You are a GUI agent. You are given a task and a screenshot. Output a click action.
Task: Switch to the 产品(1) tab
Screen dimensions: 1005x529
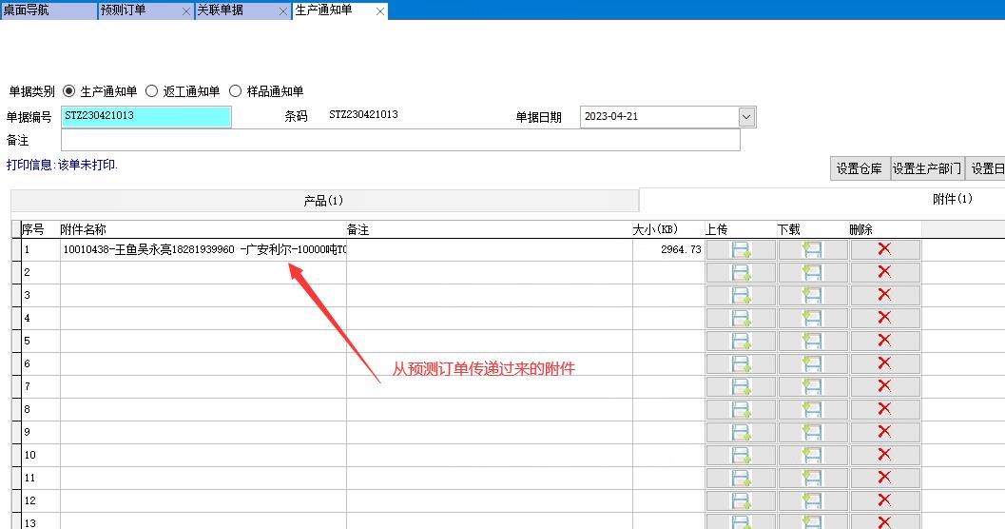[323, 201]
